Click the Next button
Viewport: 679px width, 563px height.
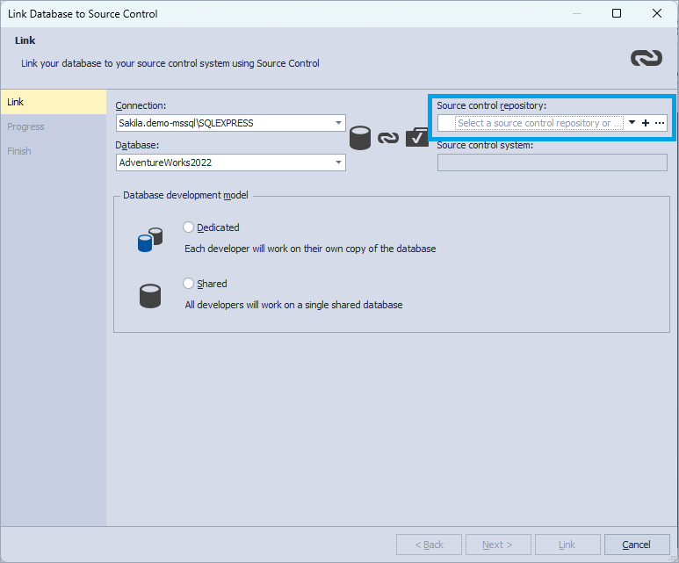(x=498, y=545)
